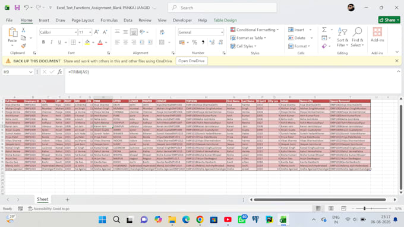Image resolution: width=404 pixels, height=227 pixels.
Task: Open Google Chrome from the taskbar
Action: coord(200,219)
